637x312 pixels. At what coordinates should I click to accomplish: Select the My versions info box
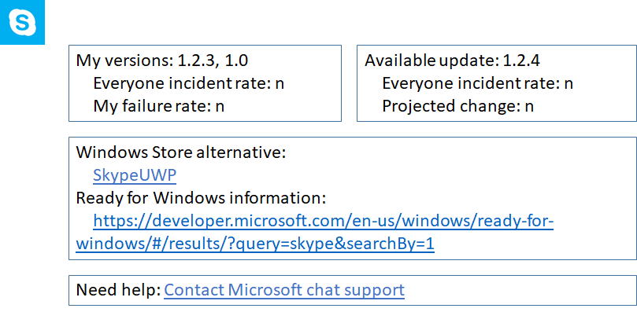tap(205, 83)
